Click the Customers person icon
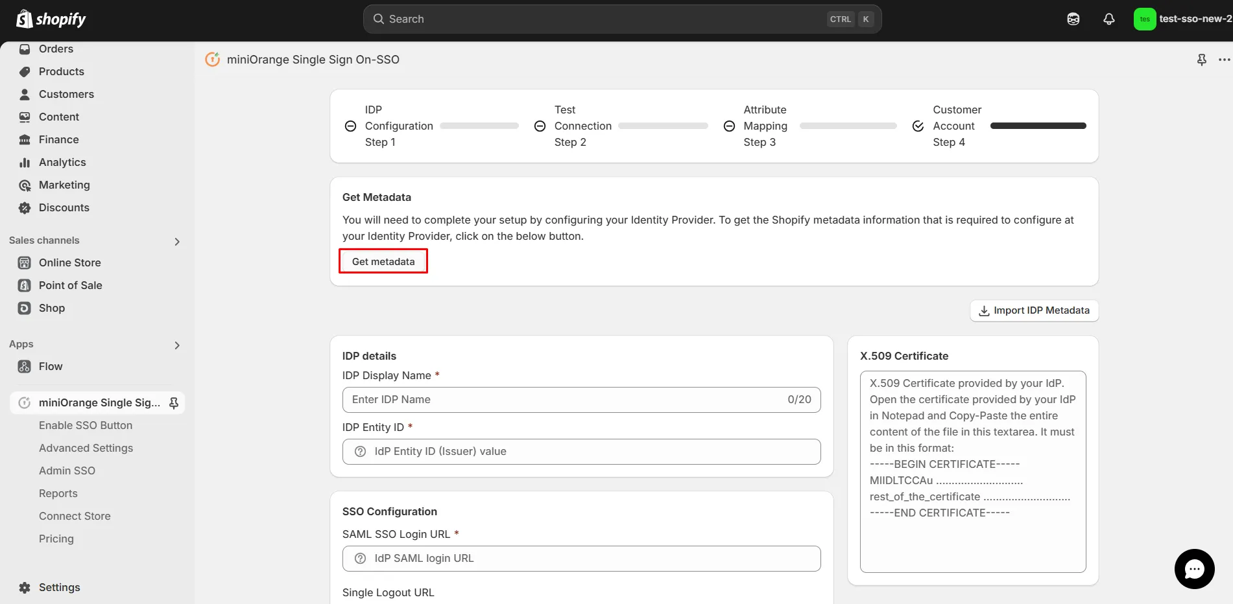This screenshot has height=604, width=1233. [x=25, y=95]
